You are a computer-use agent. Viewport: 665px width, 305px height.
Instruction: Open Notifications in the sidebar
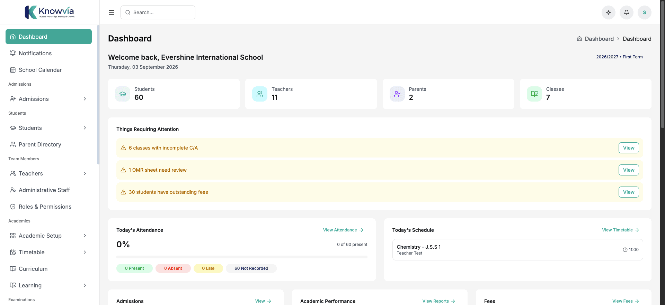click(48, 53)
